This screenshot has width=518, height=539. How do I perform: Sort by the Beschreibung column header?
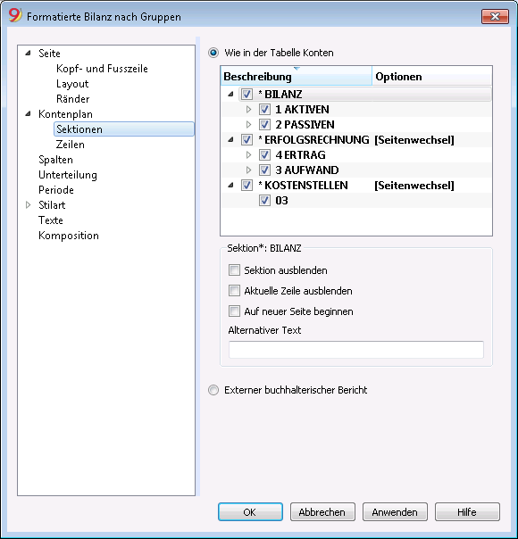(x=297, y=76)
